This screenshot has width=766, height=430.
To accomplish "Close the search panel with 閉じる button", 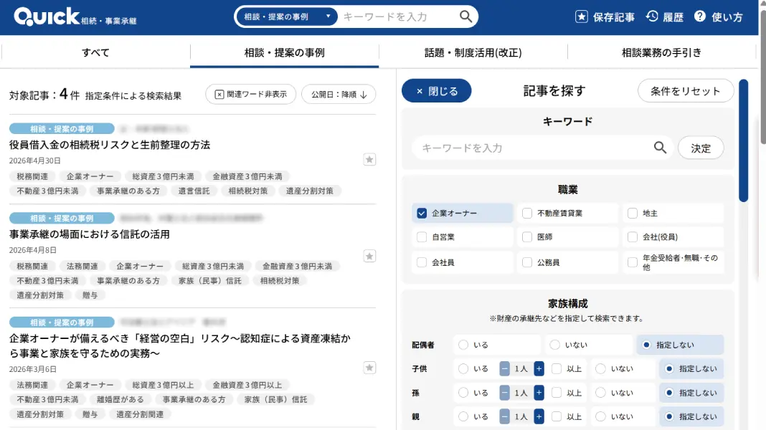I will (437, 91).
